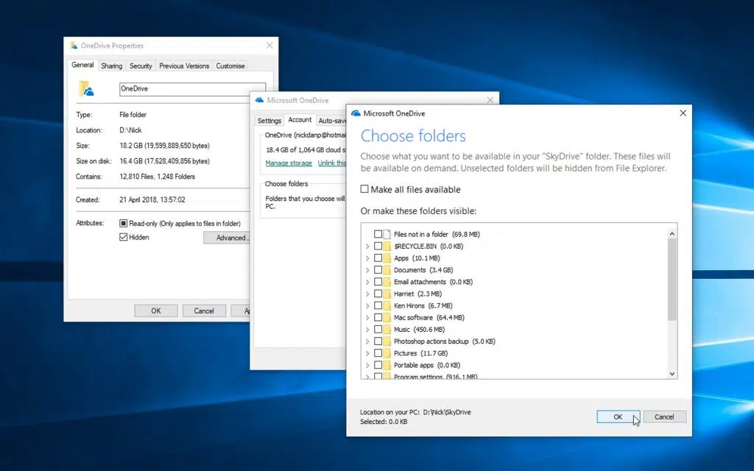Expand the Music folder tree node
This screenshot has height=471, width=754.
(x=367, y=330)
